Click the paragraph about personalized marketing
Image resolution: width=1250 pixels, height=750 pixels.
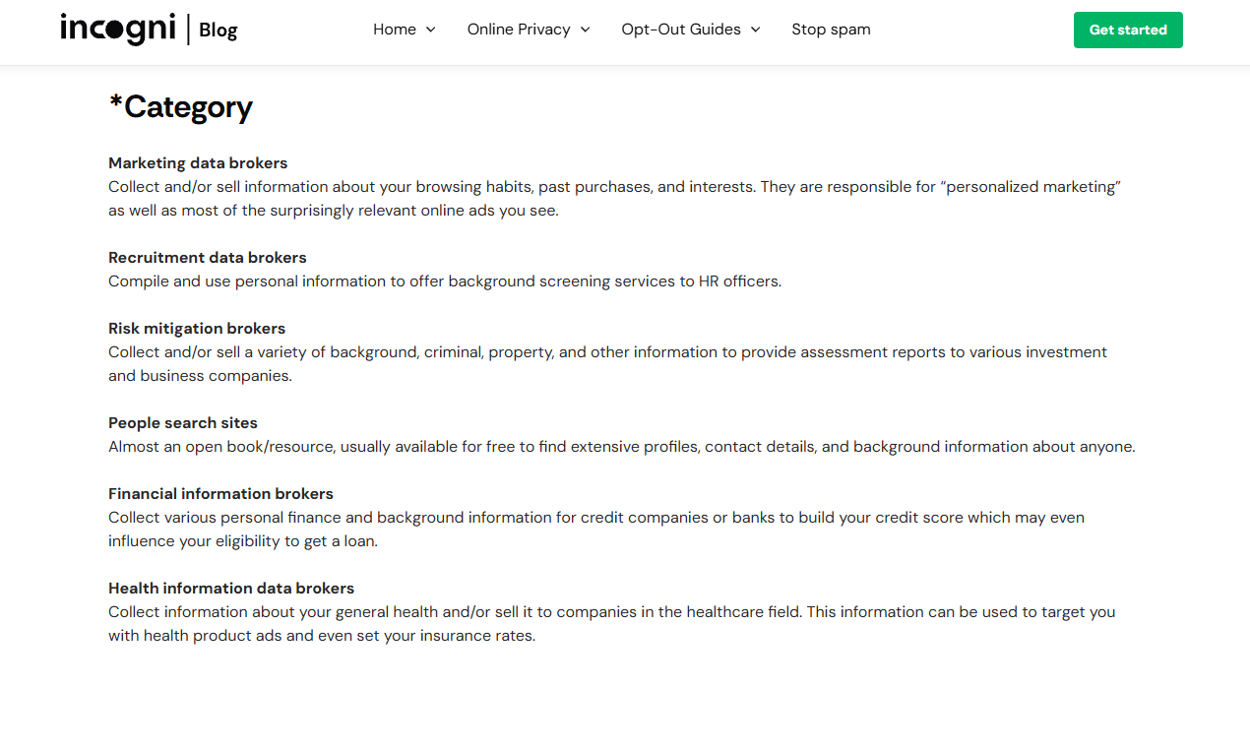(614, 199)
